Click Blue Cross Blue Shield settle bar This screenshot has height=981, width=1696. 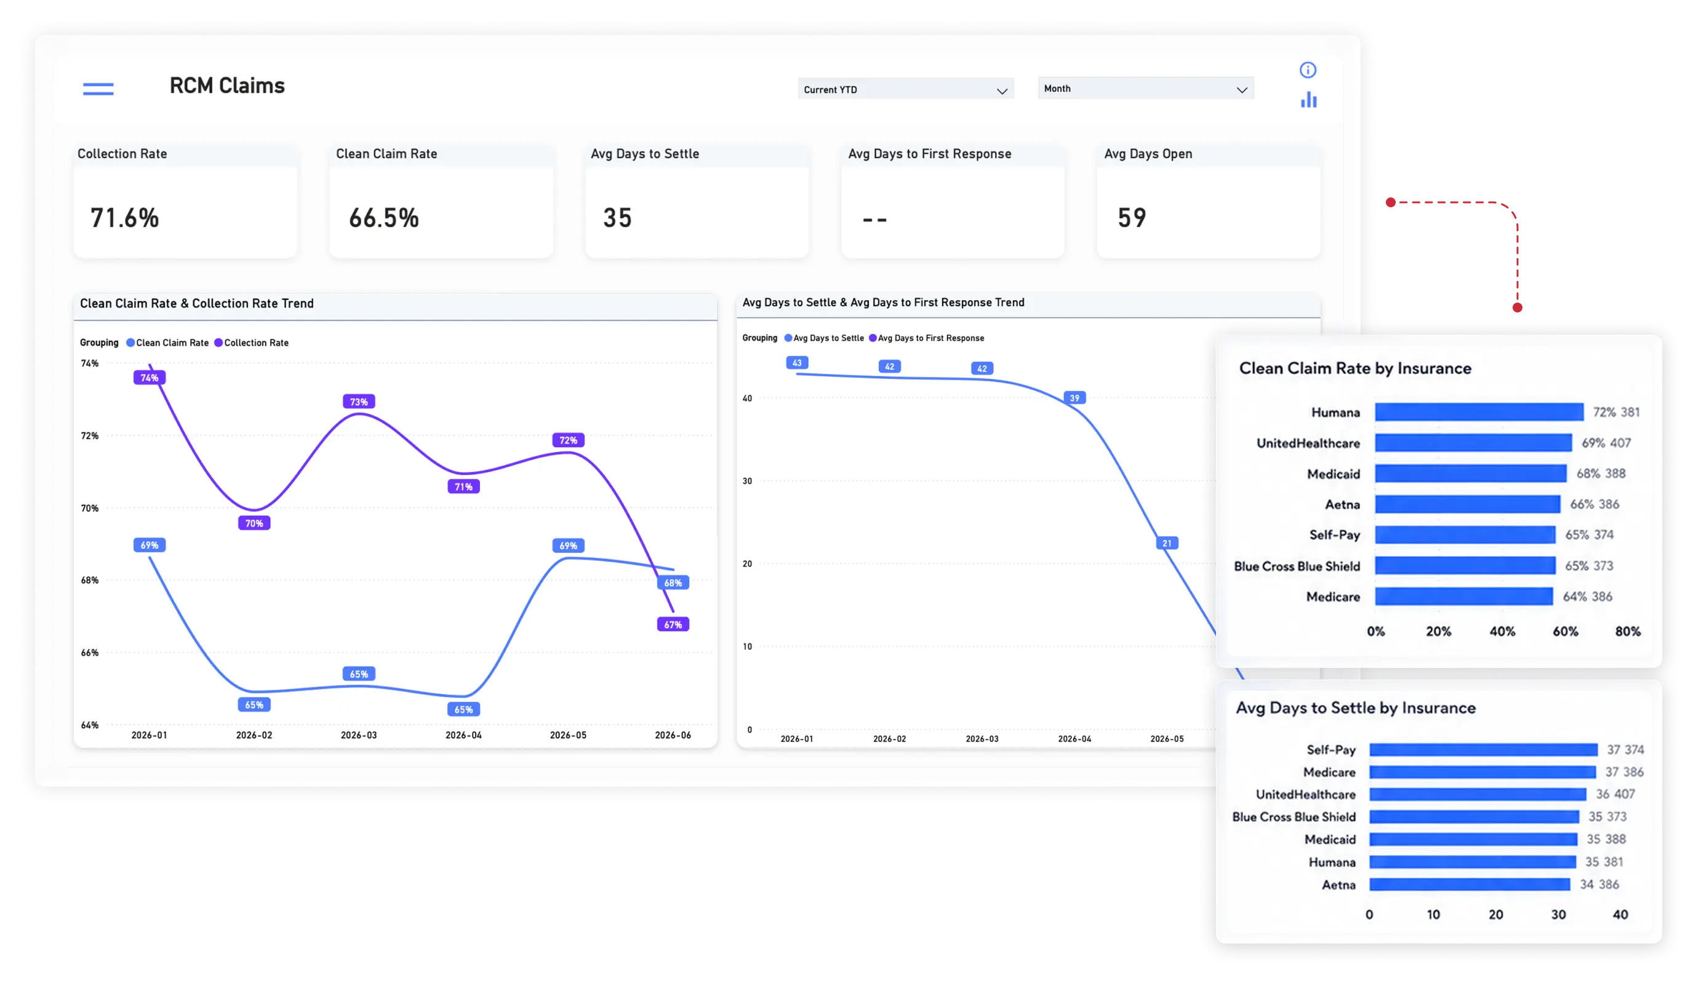1474,817
